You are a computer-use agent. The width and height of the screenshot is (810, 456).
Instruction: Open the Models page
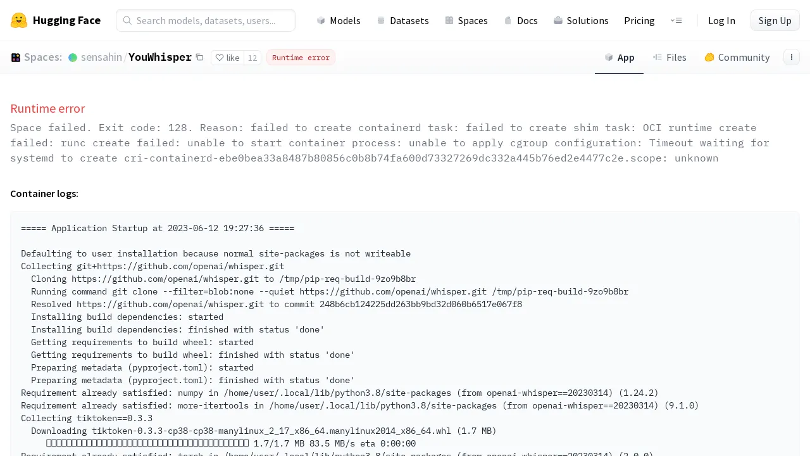point(339,20)
